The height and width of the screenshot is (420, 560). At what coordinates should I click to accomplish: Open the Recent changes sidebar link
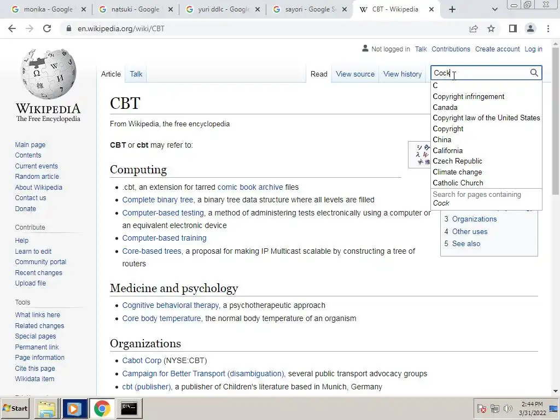coord(39,272)
